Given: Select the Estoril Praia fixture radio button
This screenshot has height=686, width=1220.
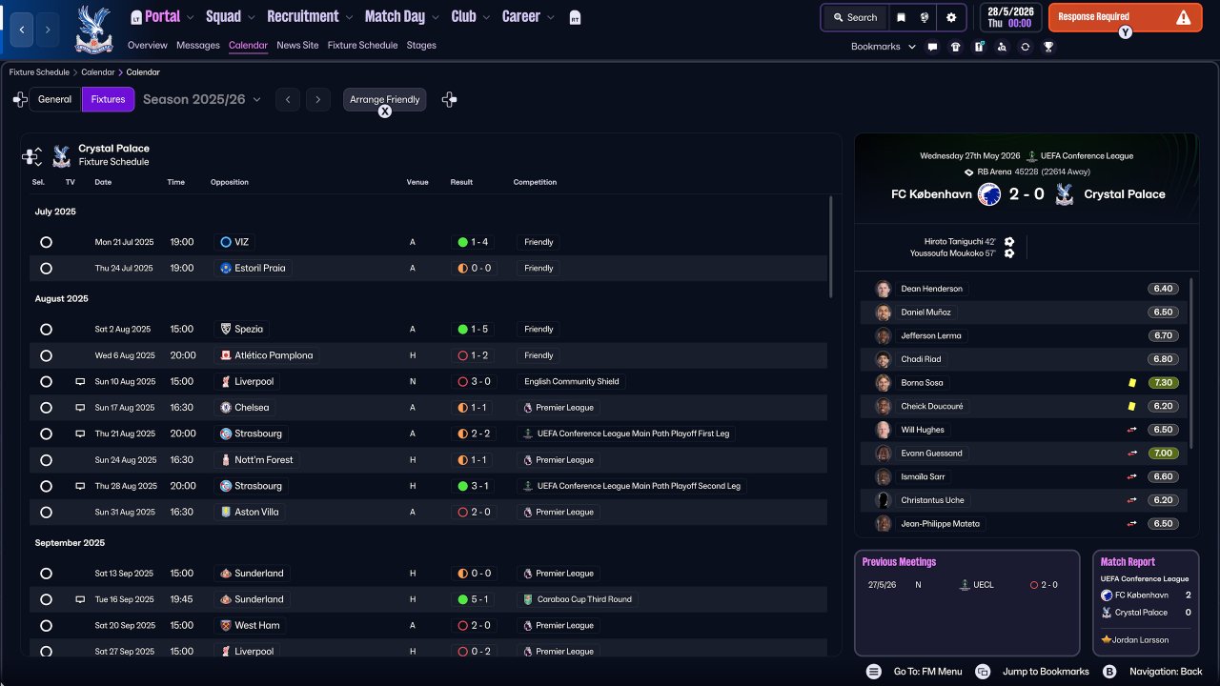Looking at the screenshot, I should pyautogui.click(x=46, y=269).
